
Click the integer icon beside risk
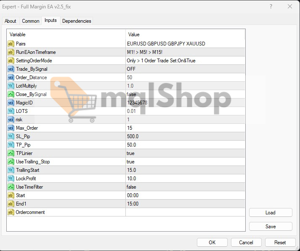11,120
